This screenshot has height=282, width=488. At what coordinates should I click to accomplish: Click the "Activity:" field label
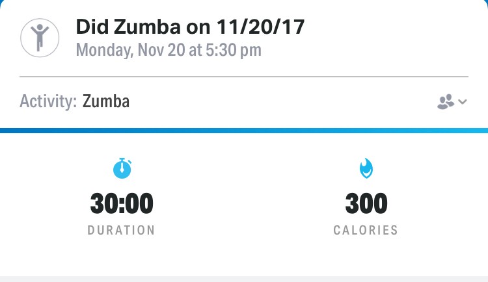(x=48, y=101)
